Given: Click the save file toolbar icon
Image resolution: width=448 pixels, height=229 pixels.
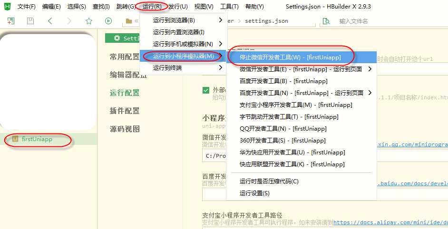Looking at the screenshot, I should tap(30, 21).
